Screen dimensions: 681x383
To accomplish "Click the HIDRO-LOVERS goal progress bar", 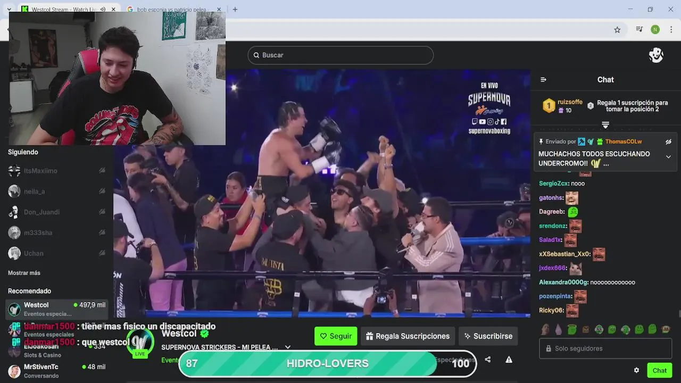I will click(327, 363).
